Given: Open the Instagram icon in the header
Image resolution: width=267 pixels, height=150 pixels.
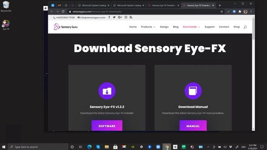Looking at the screenshot, I should pyautogui.click(x=126, y=17).
